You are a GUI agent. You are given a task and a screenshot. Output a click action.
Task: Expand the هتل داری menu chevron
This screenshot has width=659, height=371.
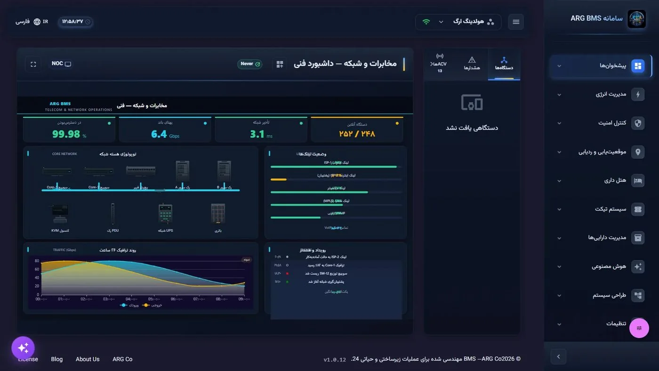559,181
